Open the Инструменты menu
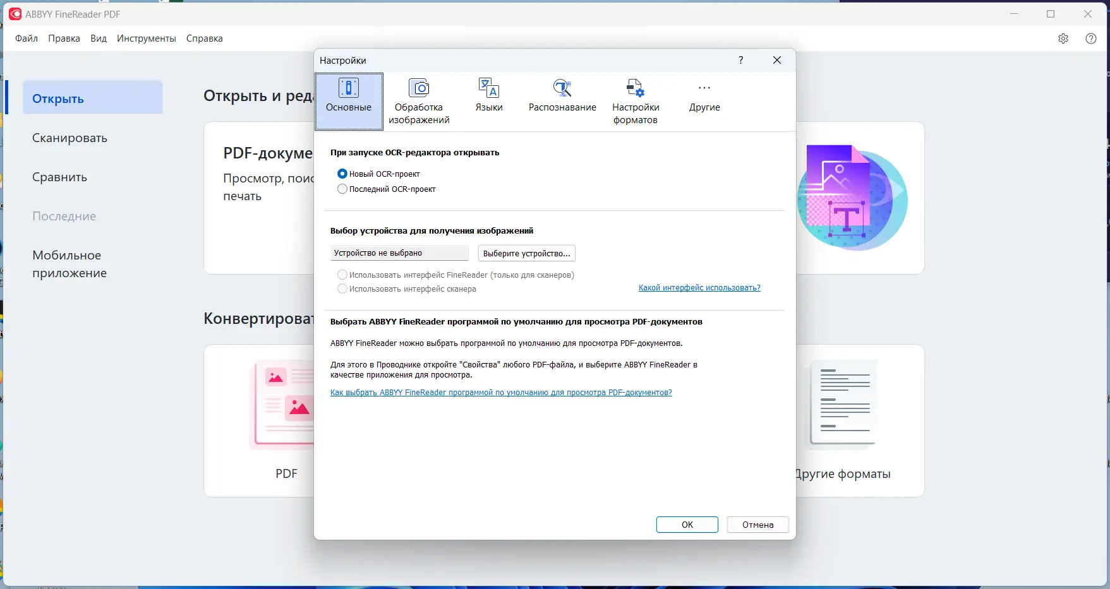Image resolution: width=1110 pixels, height=589 pixels. point(147,39)
